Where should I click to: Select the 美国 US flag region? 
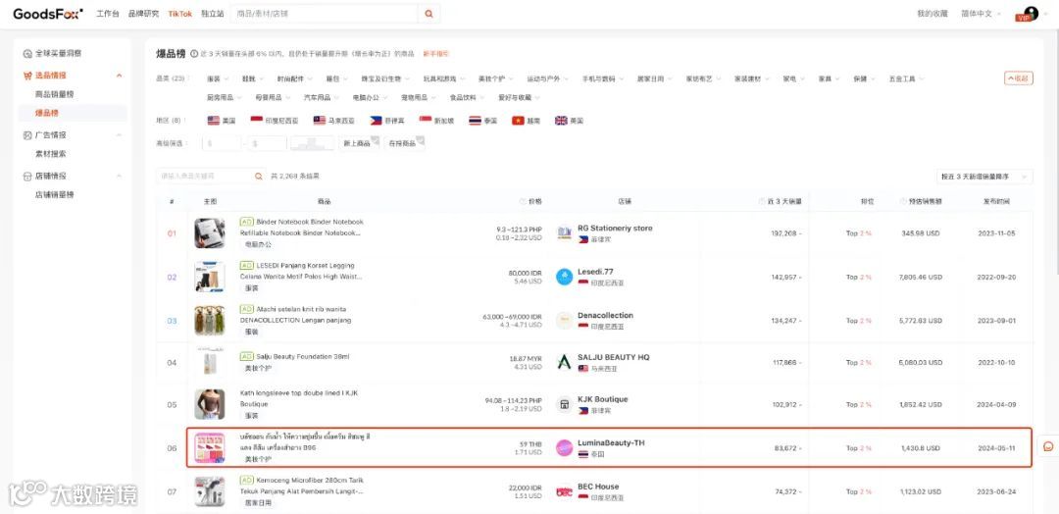(214, 121)
